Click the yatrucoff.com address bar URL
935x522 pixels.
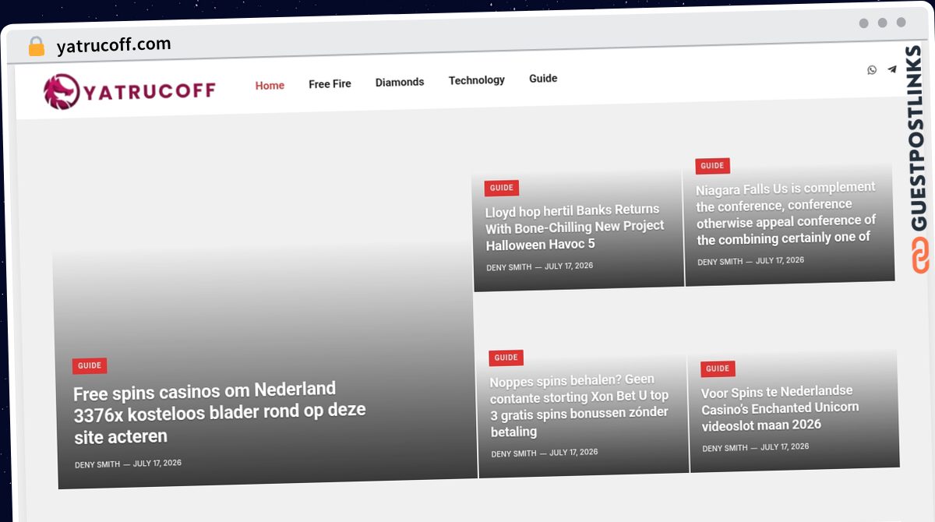114,46
